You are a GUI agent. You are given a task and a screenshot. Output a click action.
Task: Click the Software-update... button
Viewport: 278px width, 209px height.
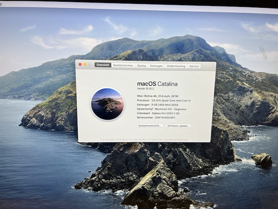(x=178, y=126)
